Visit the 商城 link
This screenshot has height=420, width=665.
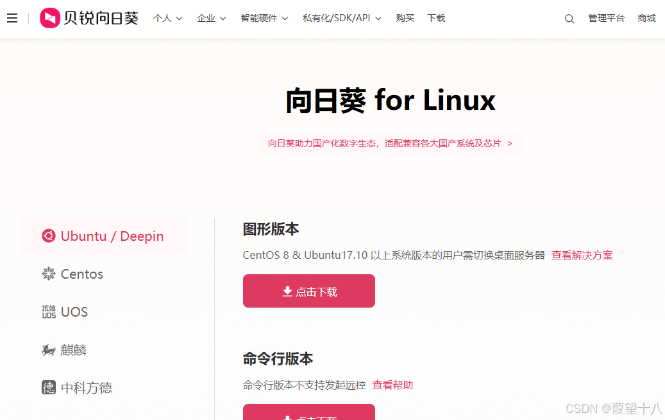[646, 18]
